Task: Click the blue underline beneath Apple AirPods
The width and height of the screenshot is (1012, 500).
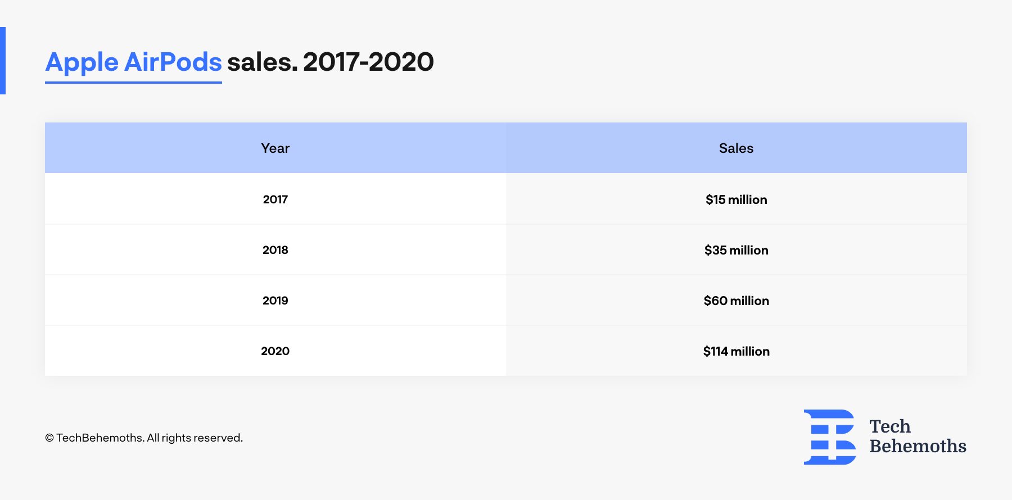Action: coord(133,83)
